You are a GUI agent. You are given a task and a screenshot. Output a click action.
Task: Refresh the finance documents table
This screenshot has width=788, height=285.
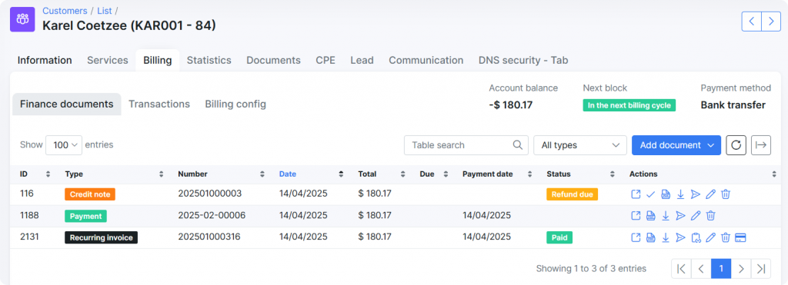pos(736,145)
